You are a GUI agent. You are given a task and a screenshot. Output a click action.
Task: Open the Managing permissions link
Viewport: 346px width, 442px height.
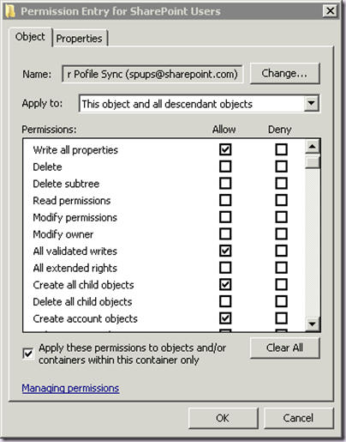[x=70, y=388]
